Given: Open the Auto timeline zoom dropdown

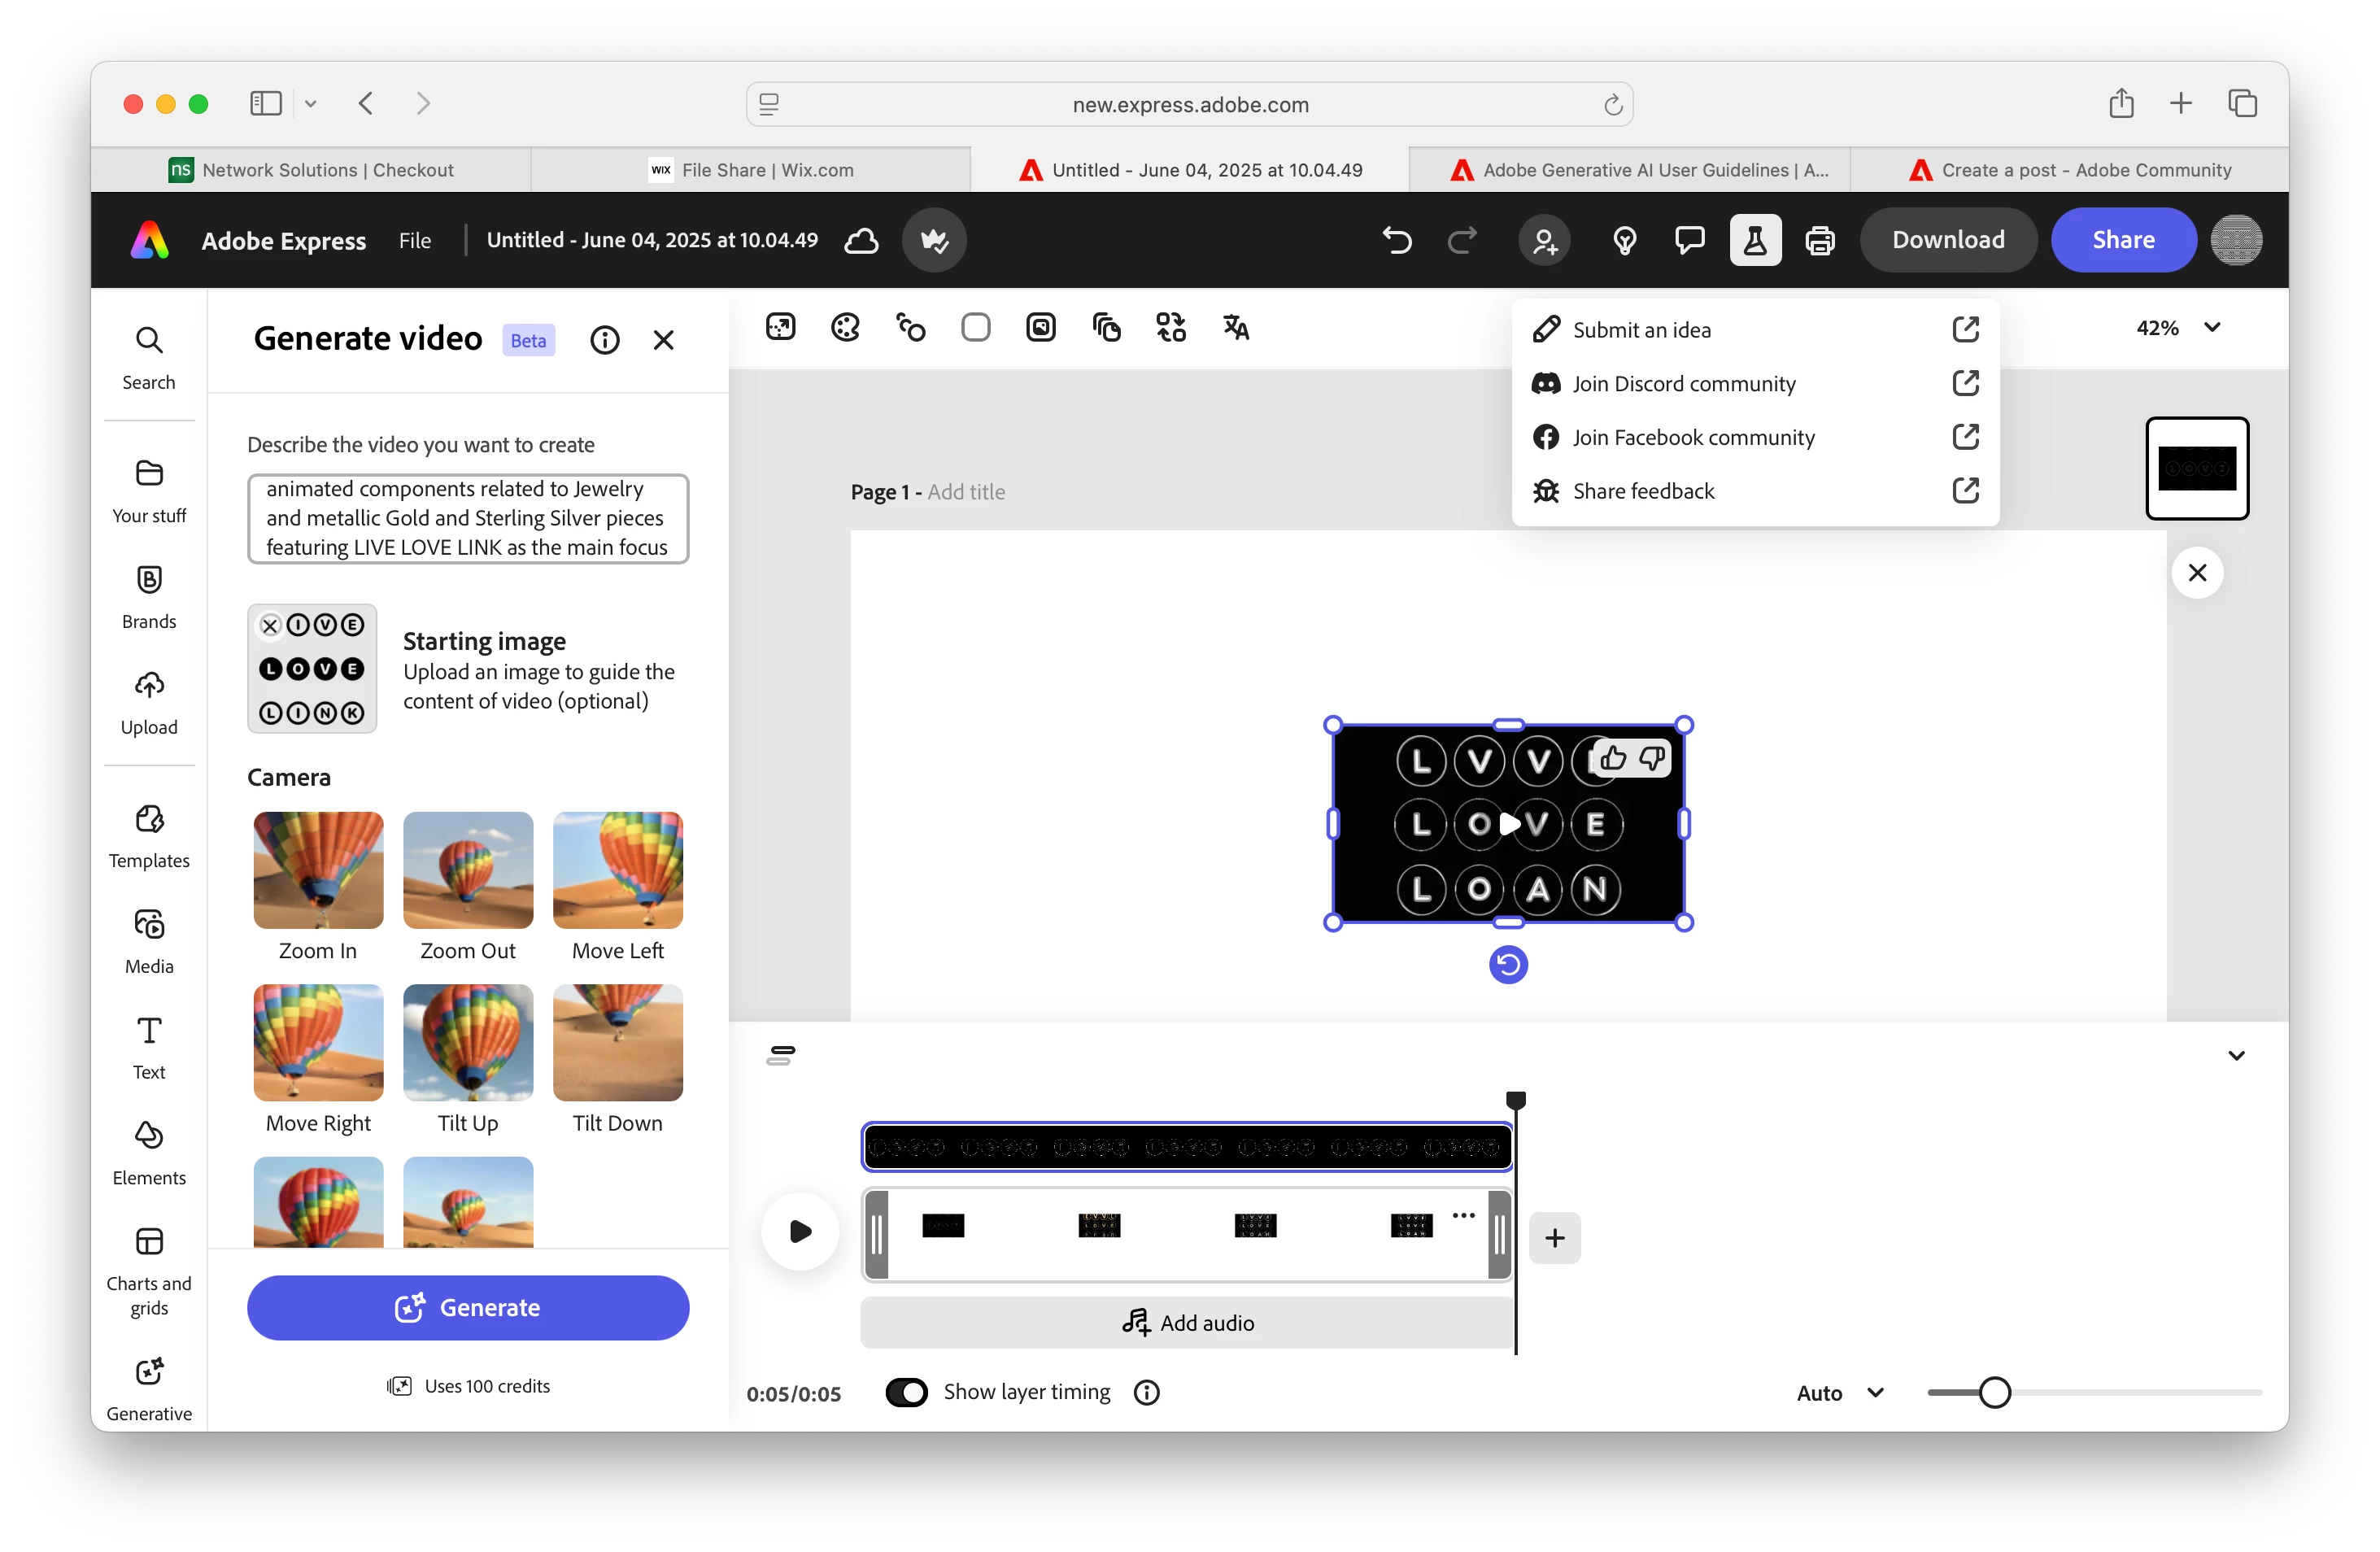Looking at the screenshot, I should pyautogui.click(x=1840, y=1393).
